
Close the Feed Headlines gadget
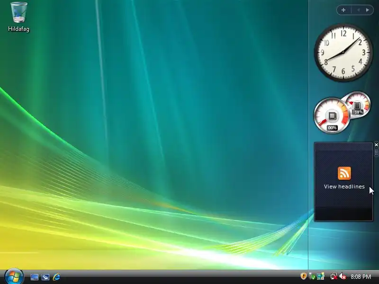376,145
